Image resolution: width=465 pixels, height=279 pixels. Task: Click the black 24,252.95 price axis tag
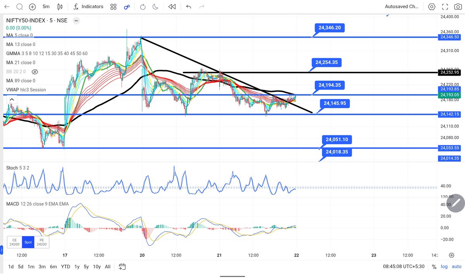450,72
